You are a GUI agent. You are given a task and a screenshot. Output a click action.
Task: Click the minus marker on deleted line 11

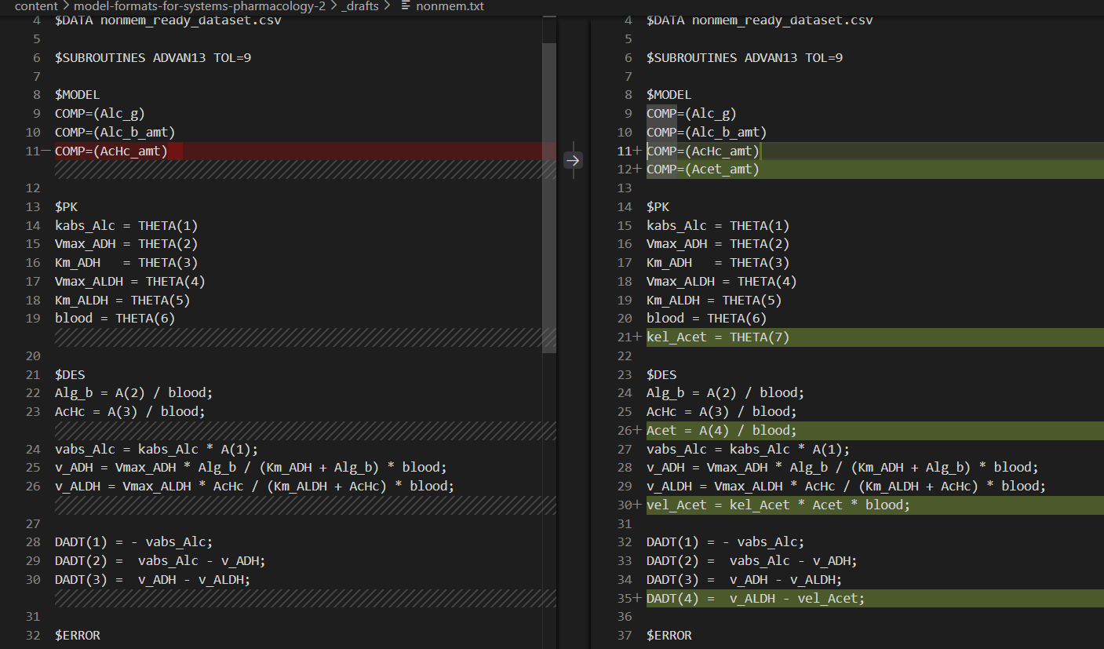click(46, 151)
